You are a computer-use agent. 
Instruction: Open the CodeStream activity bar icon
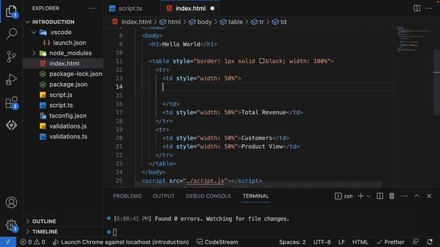point(11,125)
